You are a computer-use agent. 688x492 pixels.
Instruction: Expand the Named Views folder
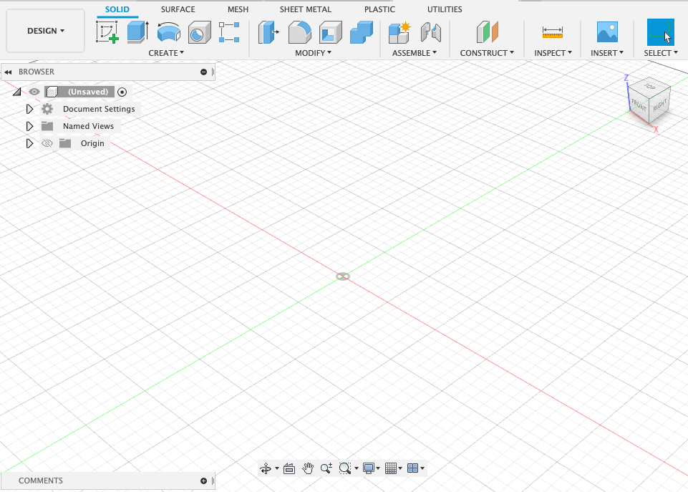click(x=29, y=125)
